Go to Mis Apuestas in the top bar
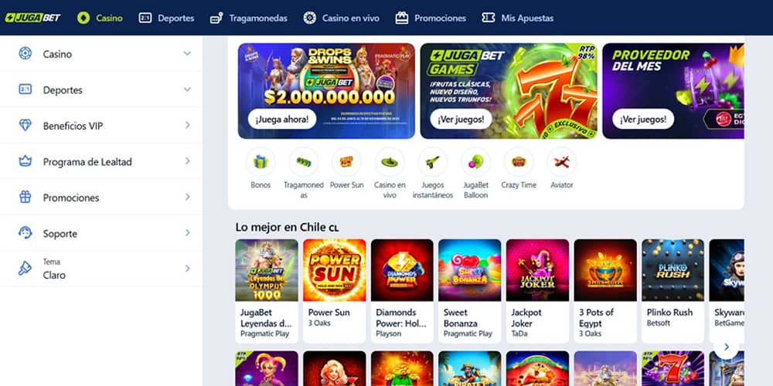Image resolution: width=773 pixels, height=386 pixels. [518, 19]
